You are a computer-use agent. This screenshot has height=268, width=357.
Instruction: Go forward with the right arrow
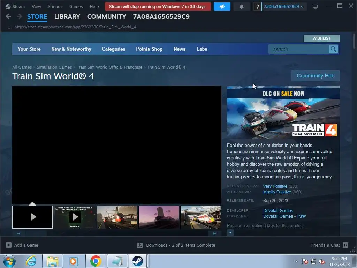coord(20,16)
